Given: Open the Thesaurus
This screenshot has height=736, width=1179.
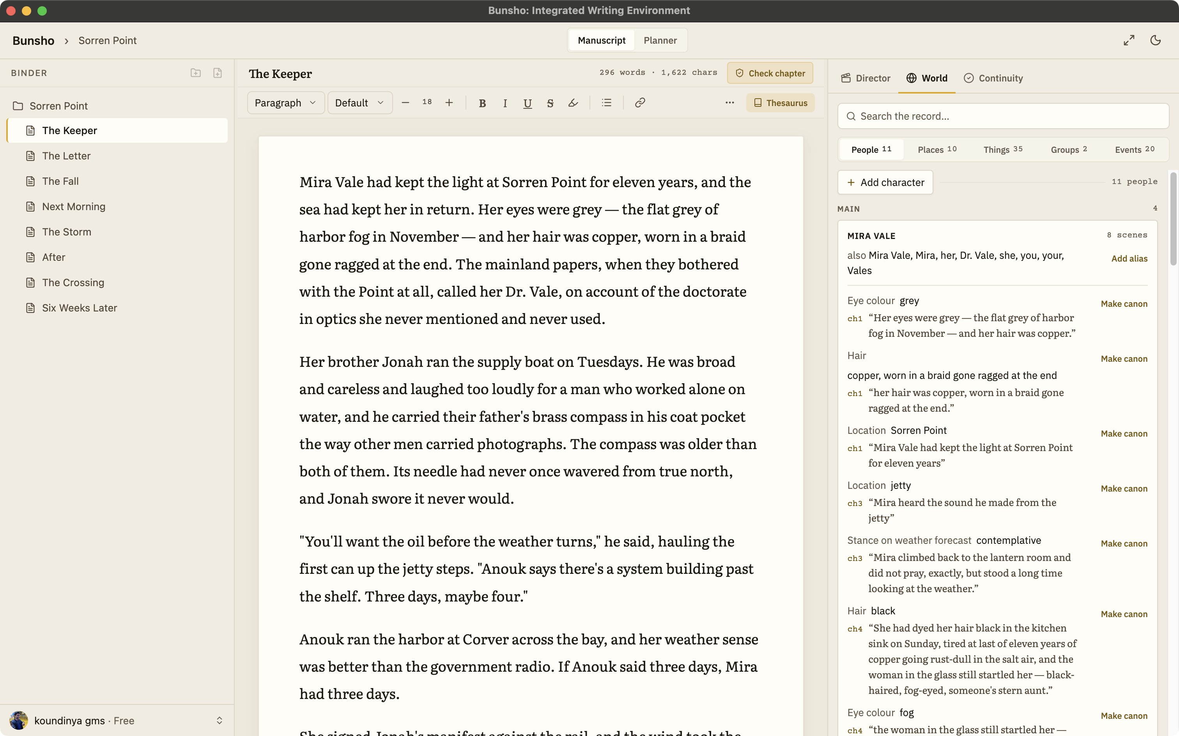Looking at the screenshot, I should pos(780,103).
